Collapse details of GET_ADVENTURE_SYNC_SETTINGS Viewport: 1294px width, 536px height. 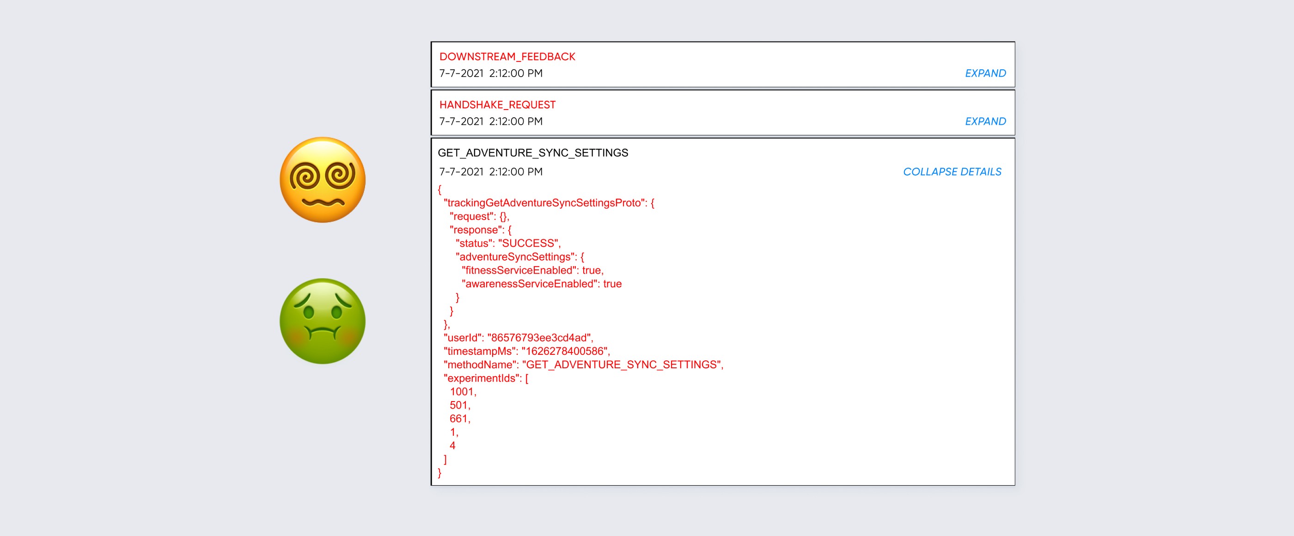952,172
